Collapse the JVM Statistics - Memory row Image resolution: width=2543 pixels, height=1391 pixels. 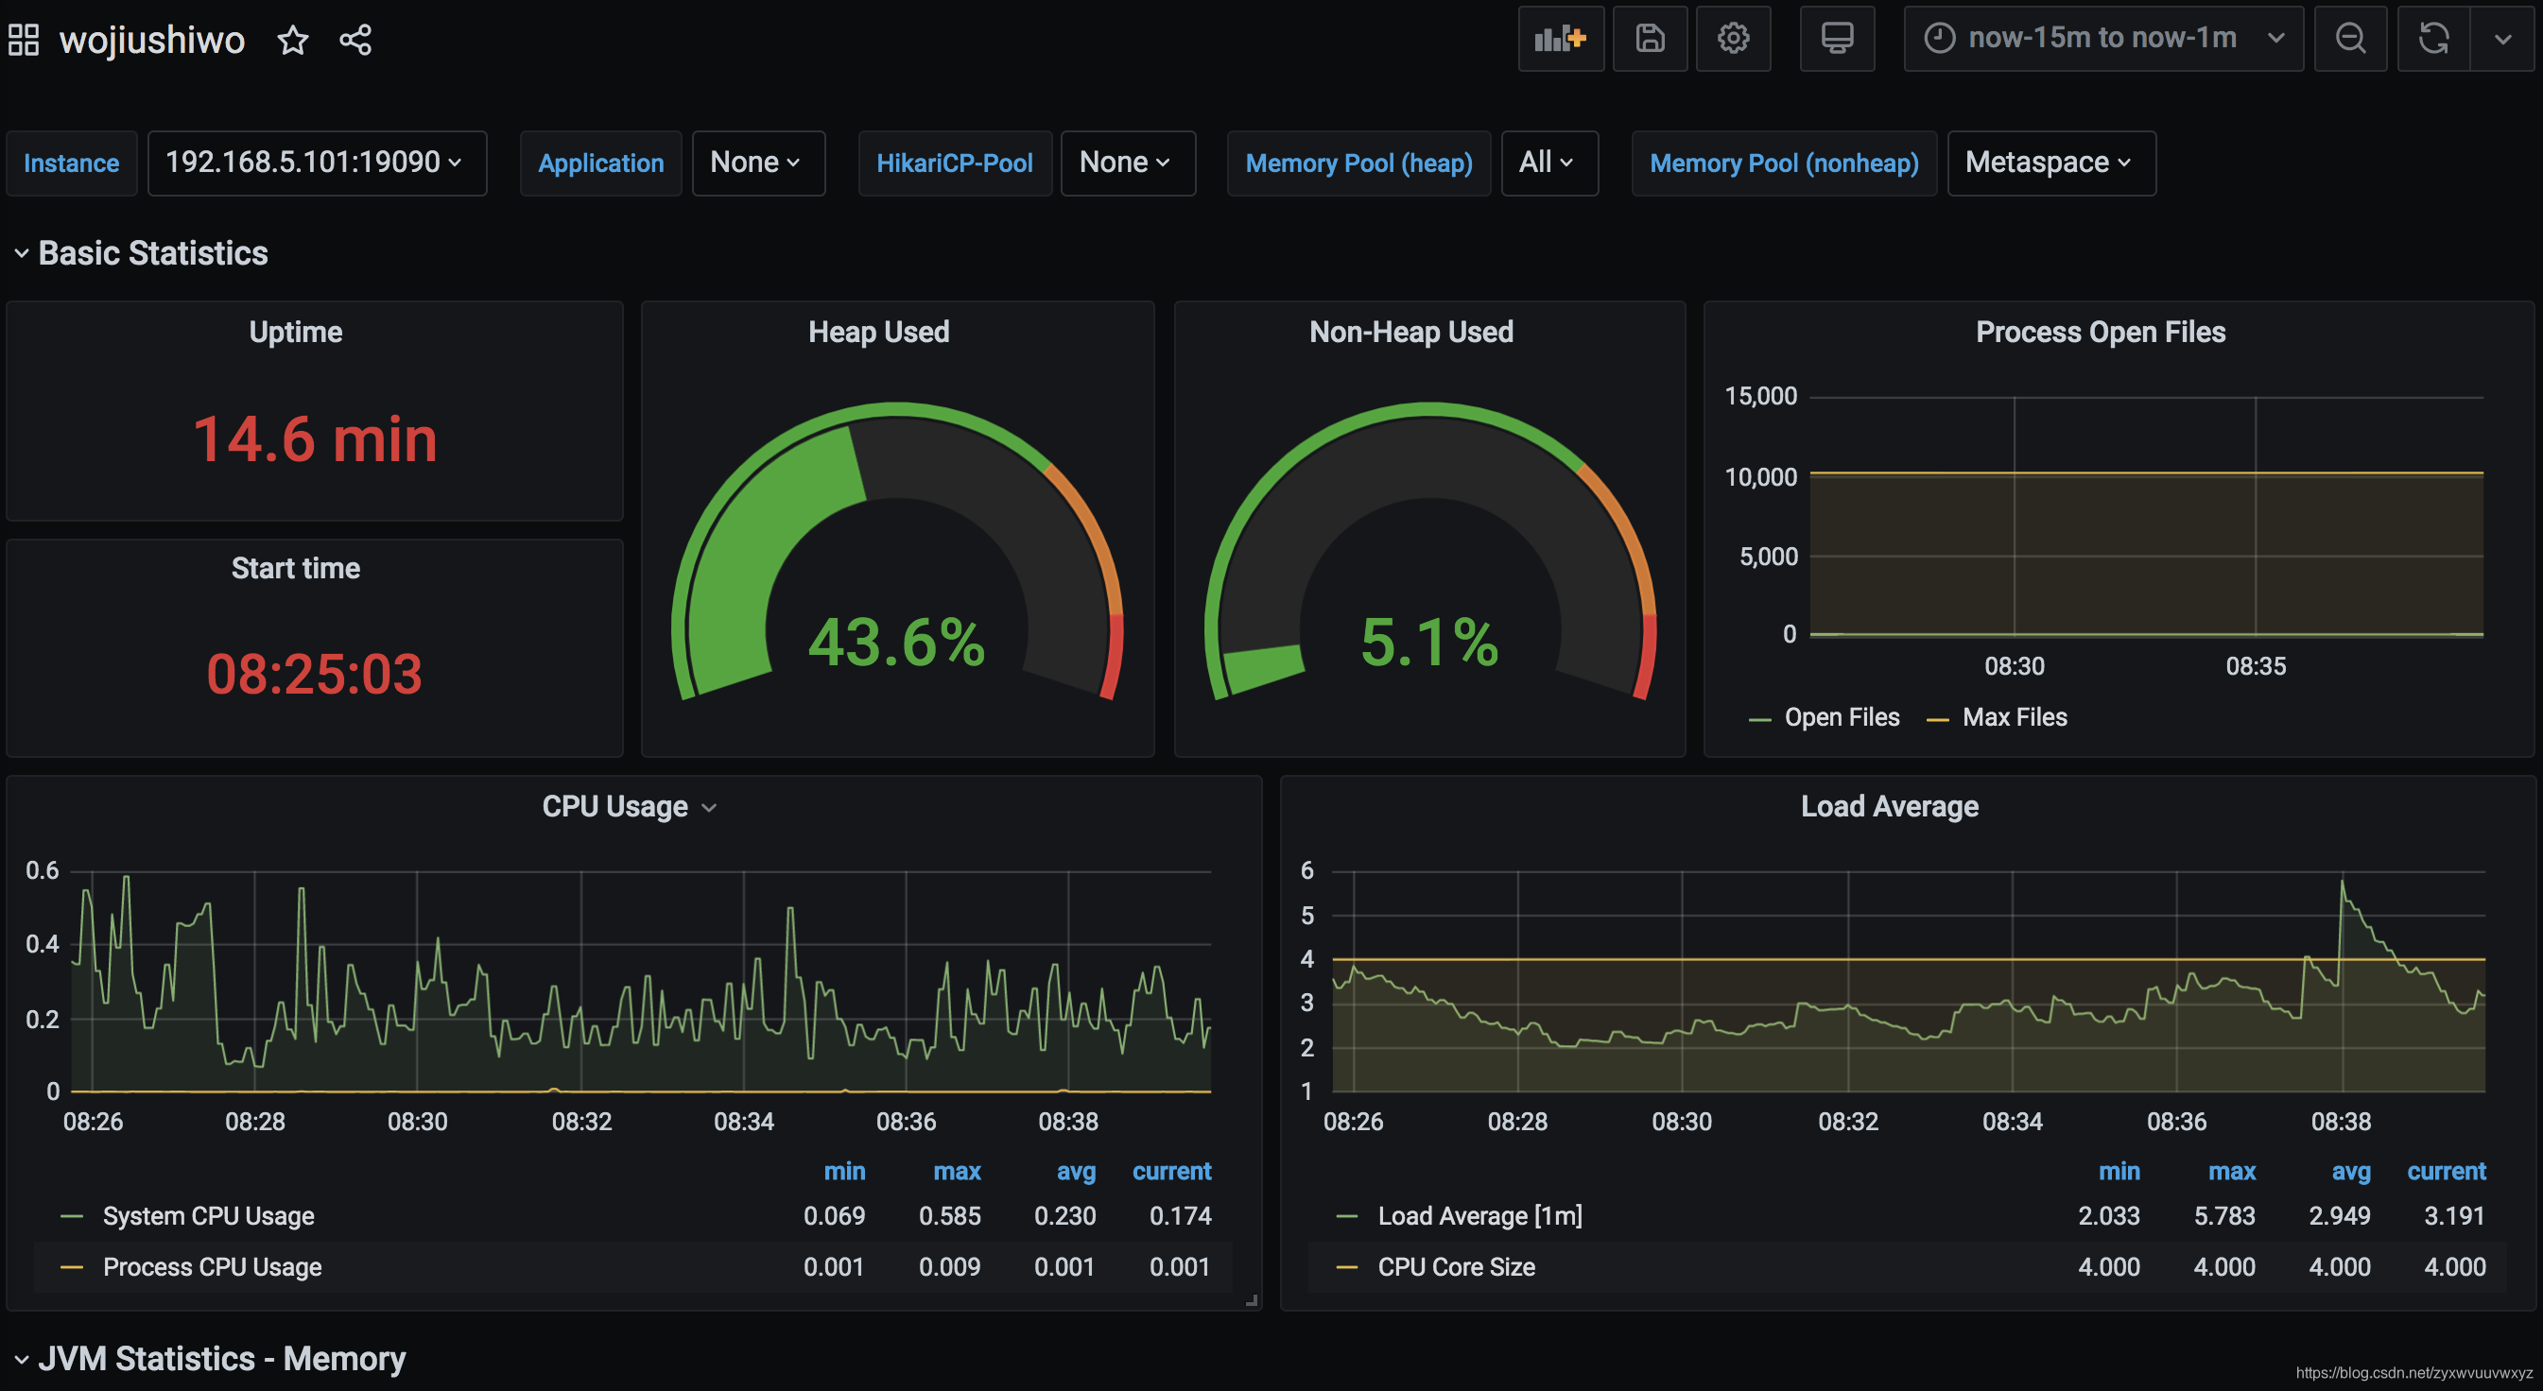point(209,1359)
